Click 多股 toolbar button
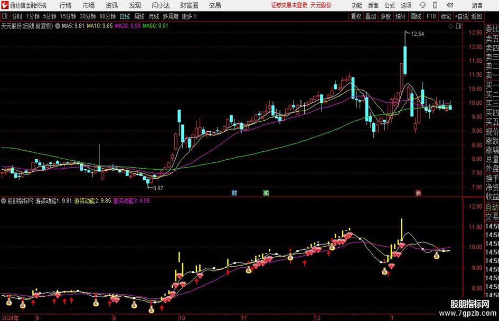The height and width of the screenshot is (321, 499). click(x=385, y=16)
